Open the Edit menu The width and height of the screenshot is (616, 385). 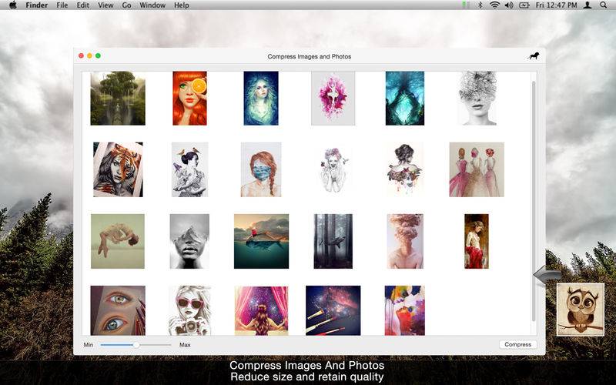(x=82, y=5)
